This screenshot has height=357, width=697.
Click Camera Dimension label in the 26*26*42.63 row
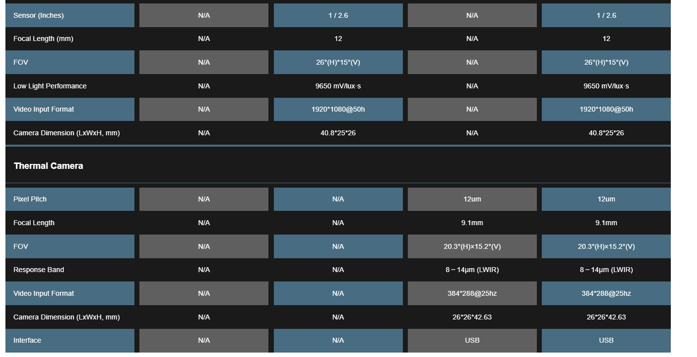pos(66,317)
